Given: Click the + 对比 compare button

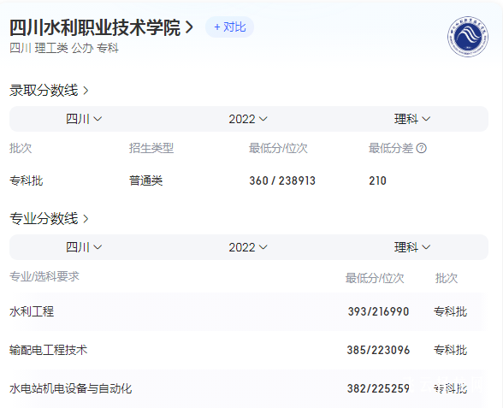Looking at the screenshot, I should 229,27.
